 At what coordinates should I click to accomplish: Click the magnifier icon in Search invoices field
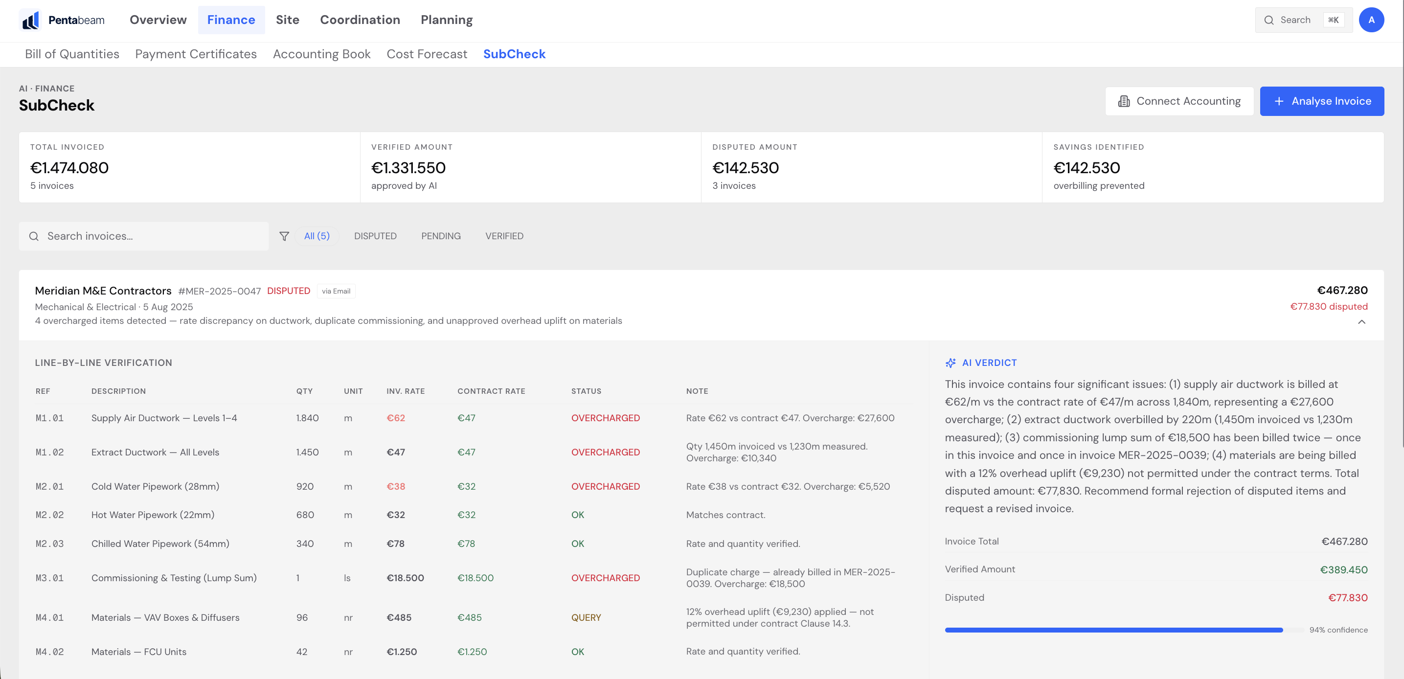34,236
